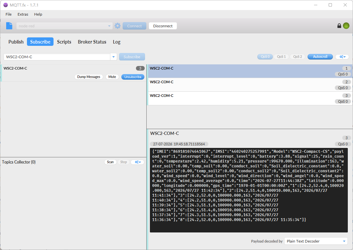Click the subscription message count badge 3
Viewport: 353px width, 250px height.
click(x=140, y=68)
